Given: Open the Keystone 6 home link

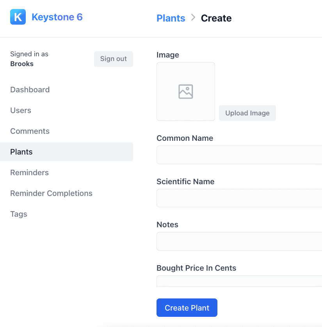Looking at the screenshot, I should click(x=57, y=17).
